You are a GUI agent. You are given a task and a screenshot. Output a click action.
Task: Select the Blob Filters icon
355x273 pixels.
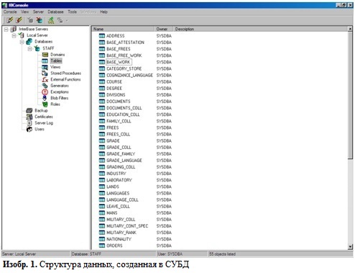(x=45, y=98)
